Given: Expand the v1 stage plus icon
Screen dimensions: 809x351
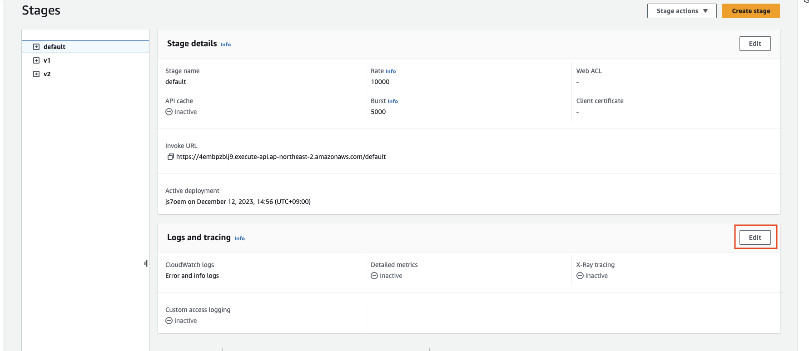Looking at the screenshot, I should coord(36,60).
